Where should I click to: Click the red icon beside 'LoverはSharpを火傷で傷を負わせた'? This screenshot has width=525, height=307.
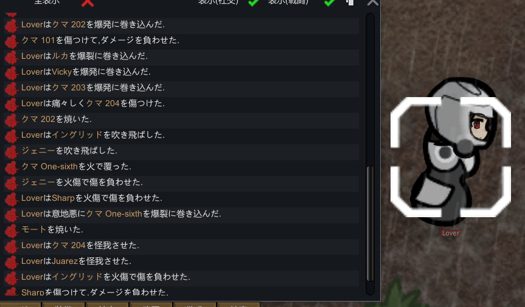[11, 200]
